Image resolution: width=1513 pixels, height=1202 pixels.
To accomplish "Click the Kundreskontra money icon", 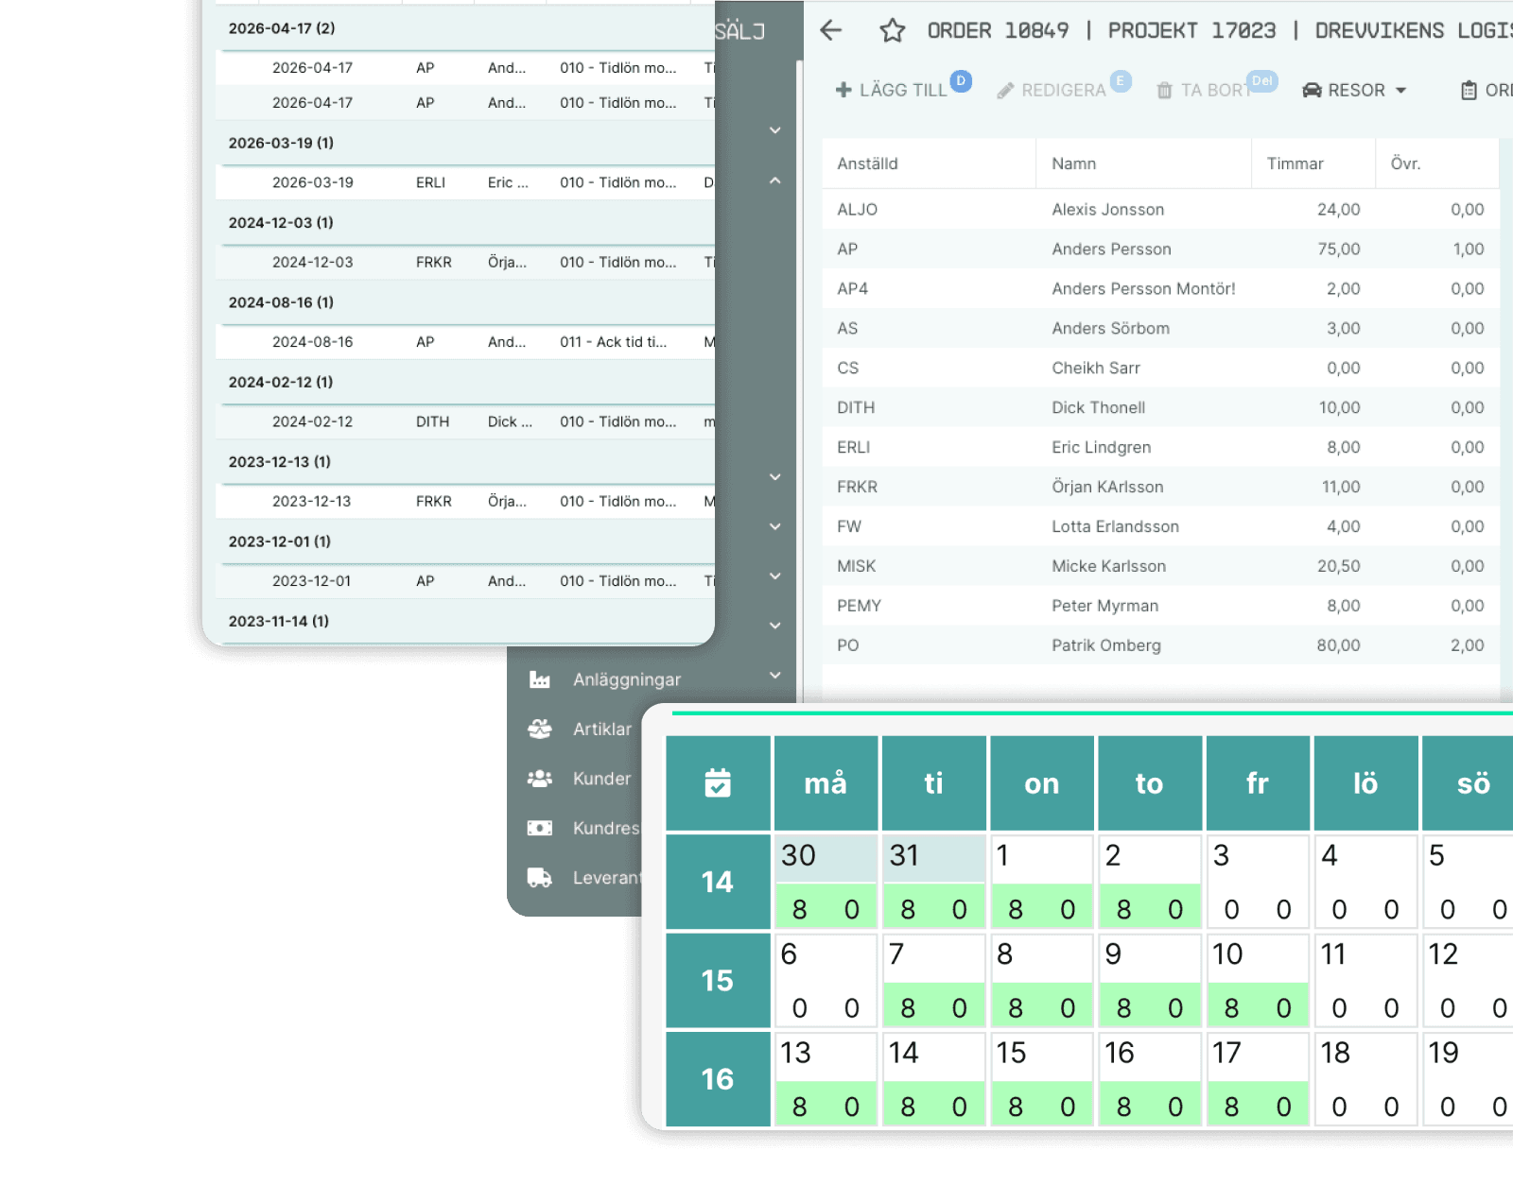I will [540, 828].
